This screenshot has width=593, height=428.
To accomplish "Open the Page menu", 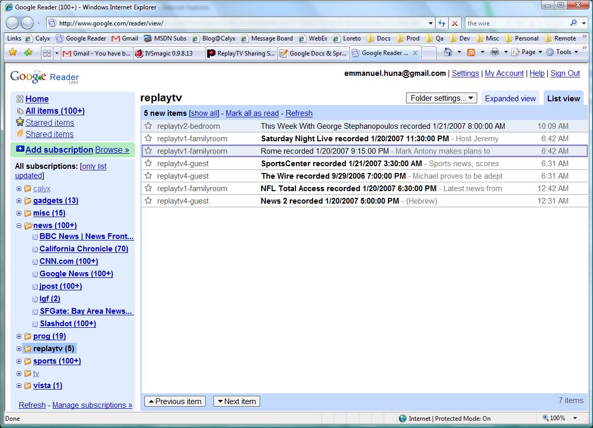I will (x=527, y=52).
